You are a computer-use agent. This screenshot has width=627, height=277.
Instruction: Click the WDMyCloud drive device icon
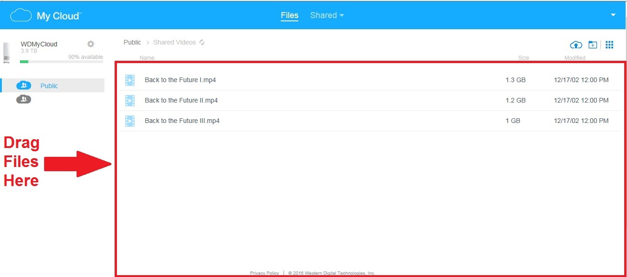coord(6,52)
